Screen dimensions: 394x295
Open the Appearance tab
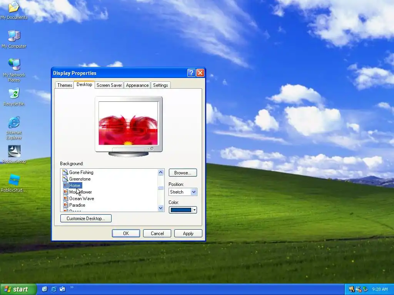(137, 85)
